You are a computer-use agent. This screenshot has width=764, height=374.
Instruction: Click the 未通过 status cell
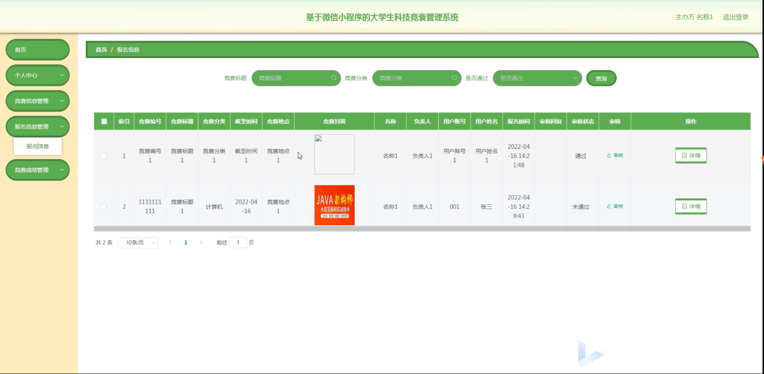click(x=581, y=207)
